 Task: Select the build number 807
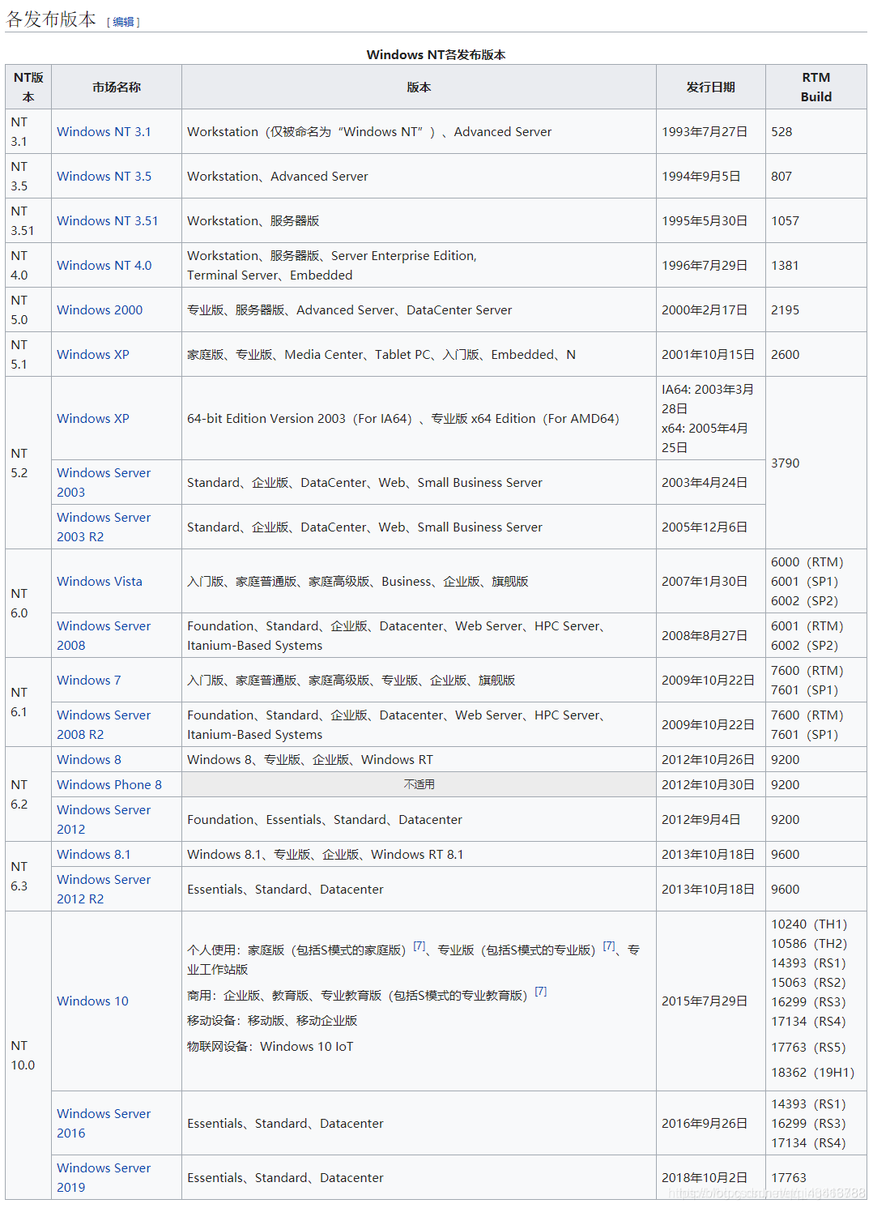pos(781,177)
